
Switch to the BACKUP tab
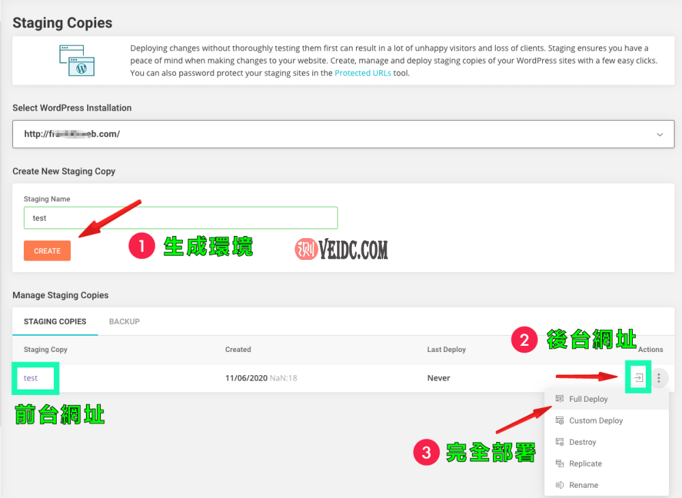point(124,321)
